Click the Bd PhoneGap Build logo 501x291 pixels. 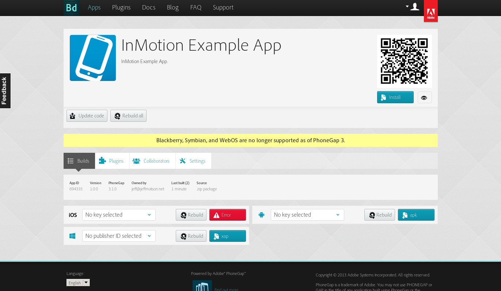click(72, 8)
